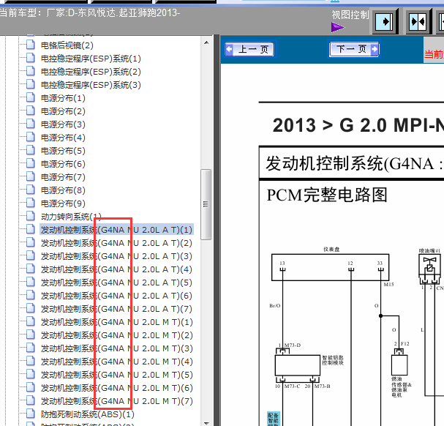This screenshot has width=444, height=426.
Task: Open 电源分布(9) diagram
Action: point(63,203)
